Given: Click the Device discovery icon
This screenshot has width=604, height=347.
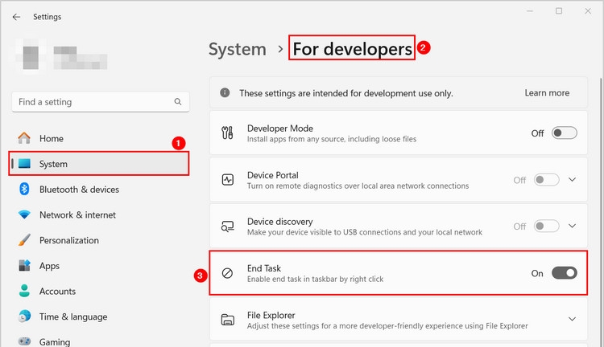Looking at the screenshot, I should [x=228, y=227].
